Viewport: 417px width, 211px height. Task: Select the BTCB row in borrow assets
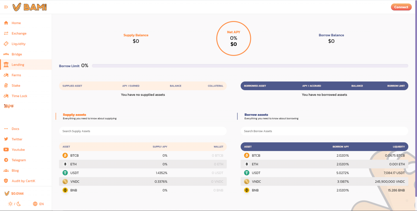point(324,155)
